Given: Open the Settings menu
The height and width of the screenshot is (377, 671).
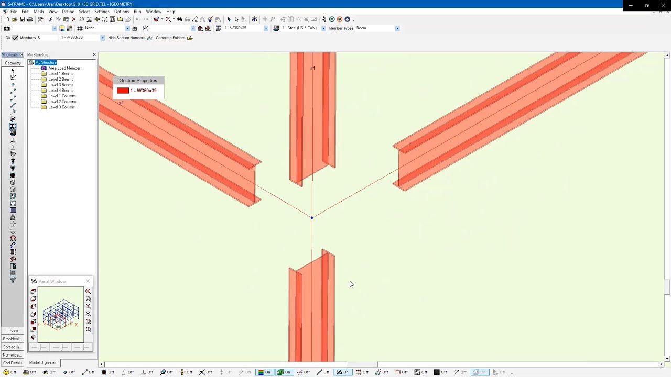Looking at the screenshot, I should pos(102,12).
